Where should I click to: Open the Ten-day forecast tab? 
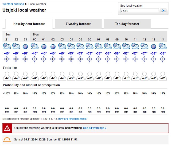[127, 24]
